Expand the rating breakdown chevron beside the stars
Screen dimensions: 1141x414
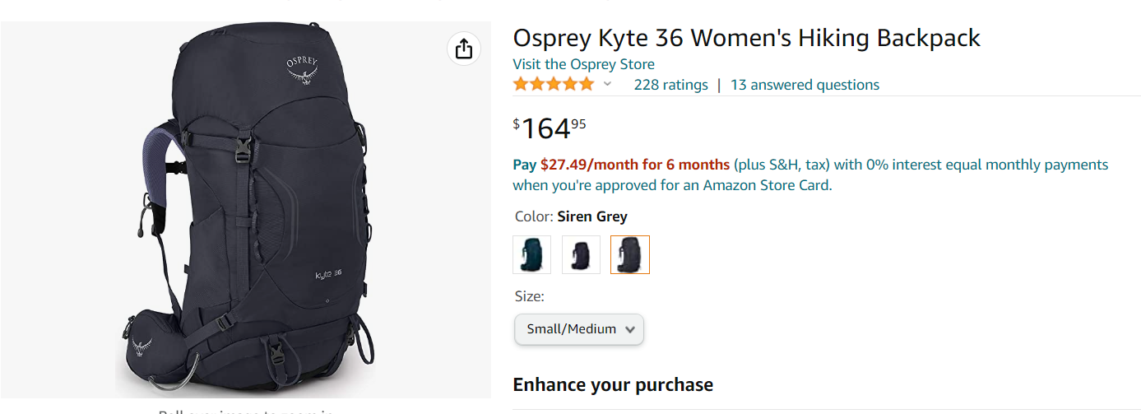click(x=608, y=85)
